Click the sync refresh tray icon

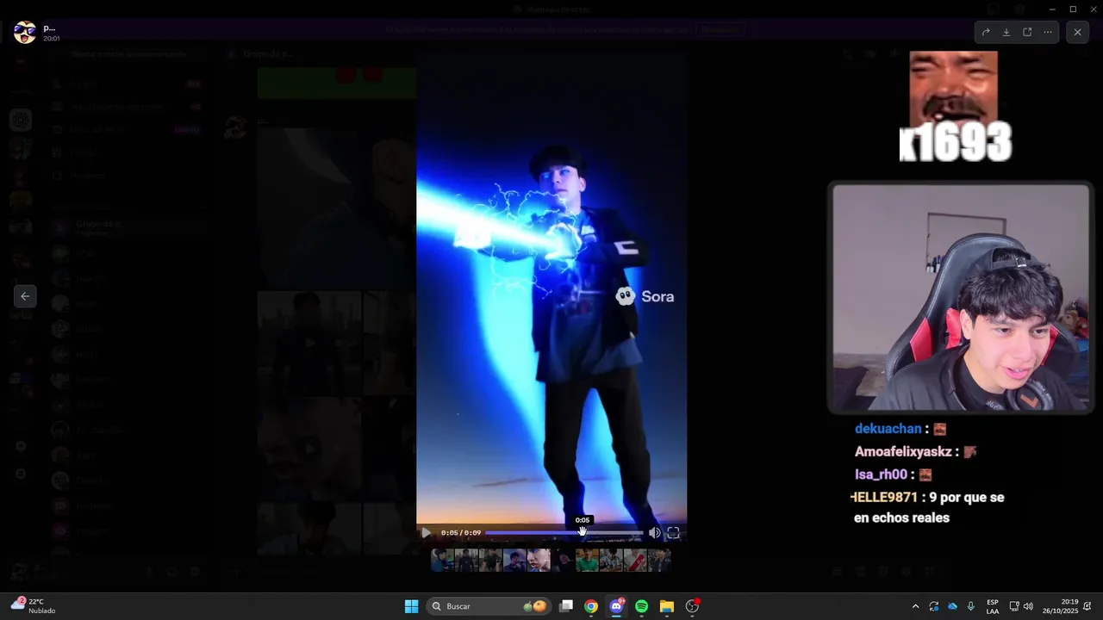934,606
